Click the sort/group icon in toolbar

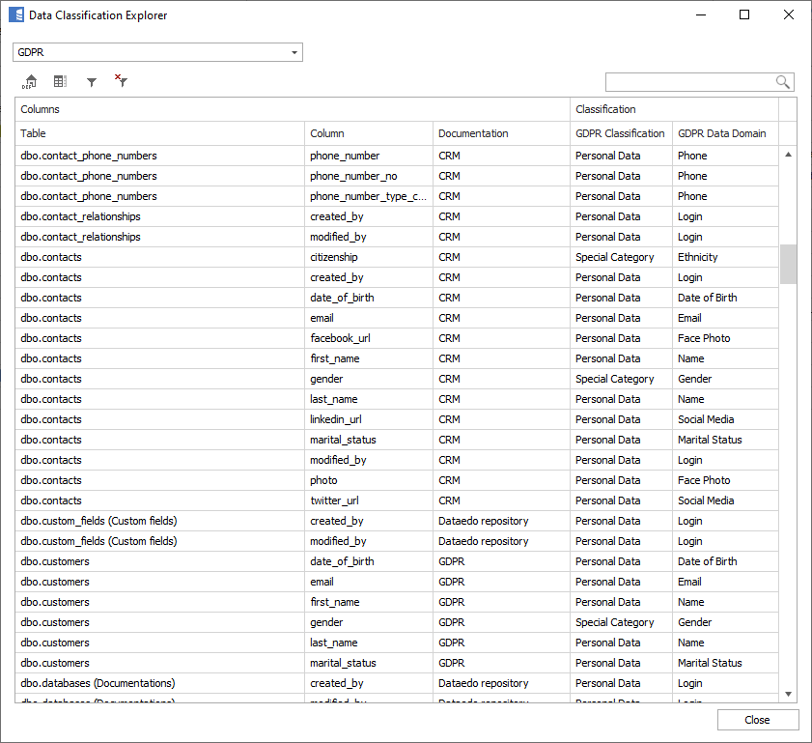click(x=30, y=82)
